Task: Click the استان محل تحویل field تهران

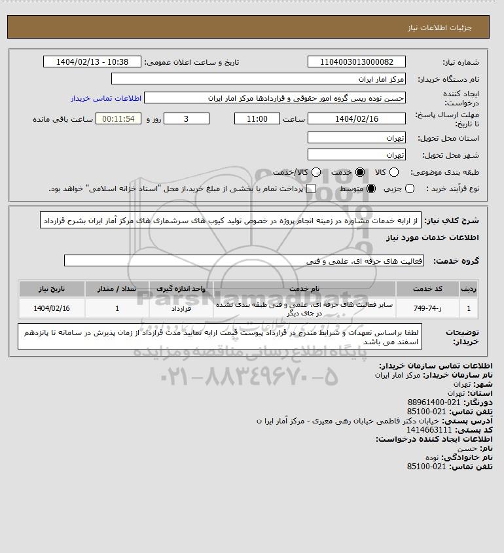Action: click(x=357, y=137)
